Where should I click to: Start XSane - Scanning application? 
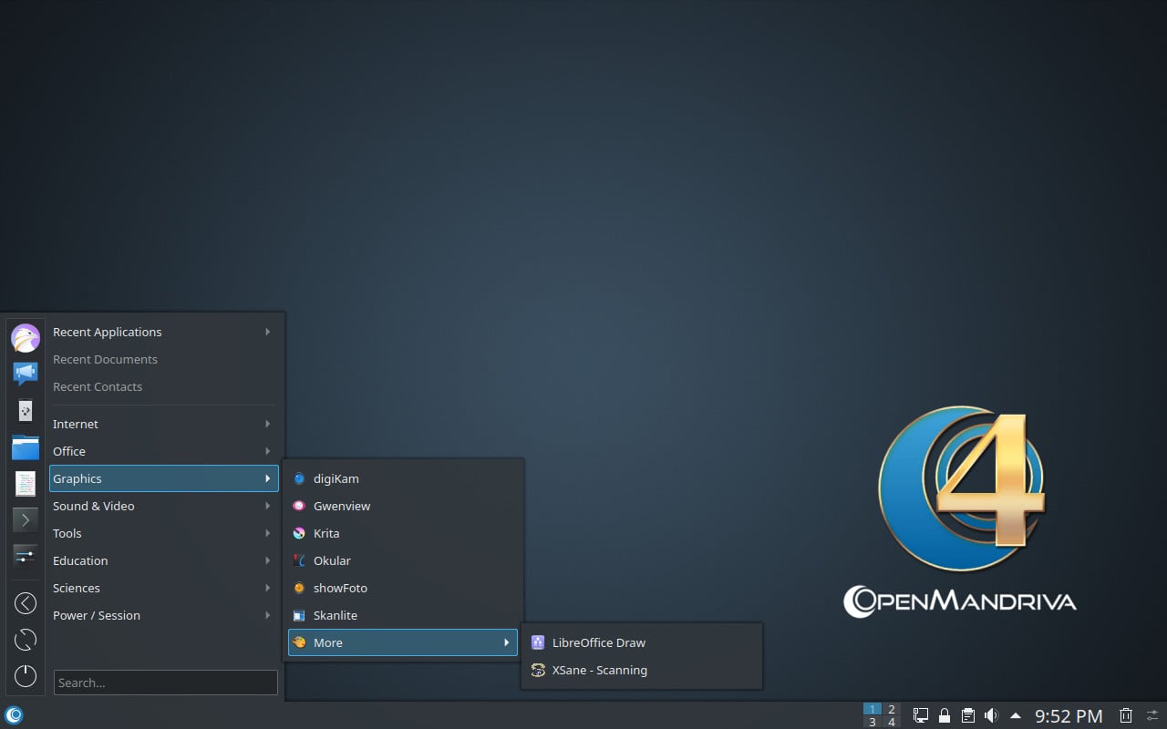(600, 670)
